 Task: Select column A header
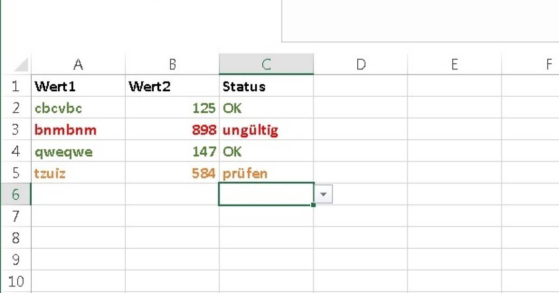78,65
